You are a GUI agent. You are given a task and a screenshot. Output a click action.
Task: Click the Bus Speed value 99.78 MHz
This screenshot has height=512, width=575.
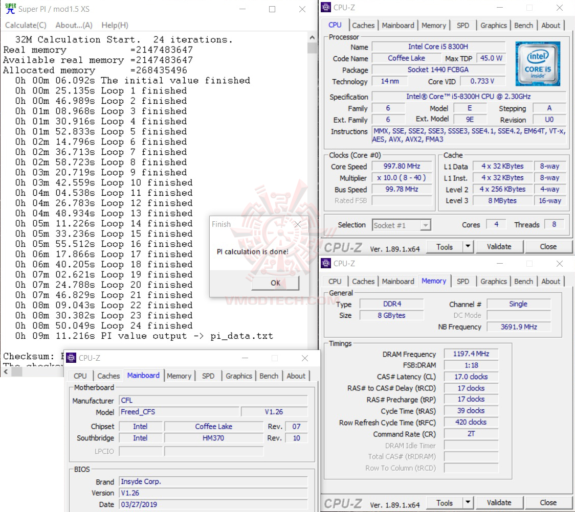402,189
